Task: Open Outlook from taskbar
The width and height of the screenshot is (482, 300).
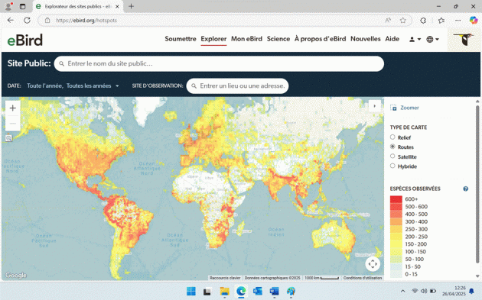Action: (258, 291)
